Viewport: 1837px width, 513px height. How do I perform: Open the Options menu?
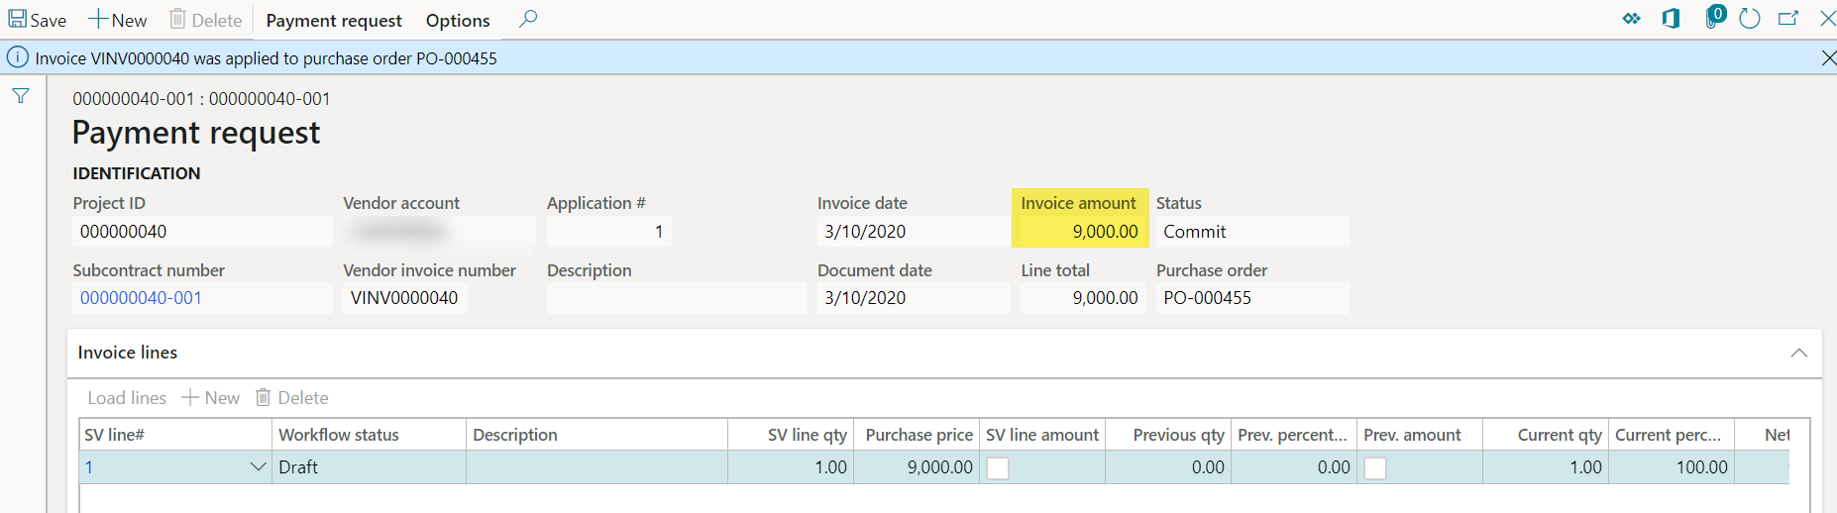click(x=458, y=21)
